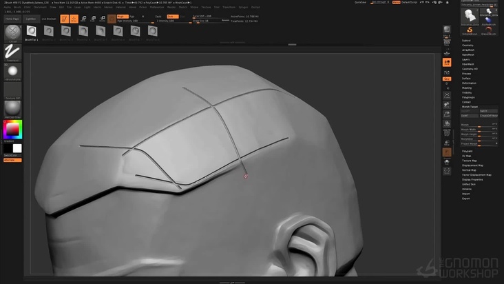Select the large head tool thumbnail
Viewport: 504px width, 284px height.
coord(470,17)
